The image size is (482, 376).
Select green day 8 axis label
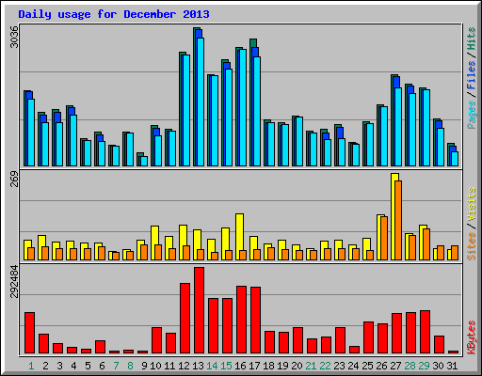[130, 366]
